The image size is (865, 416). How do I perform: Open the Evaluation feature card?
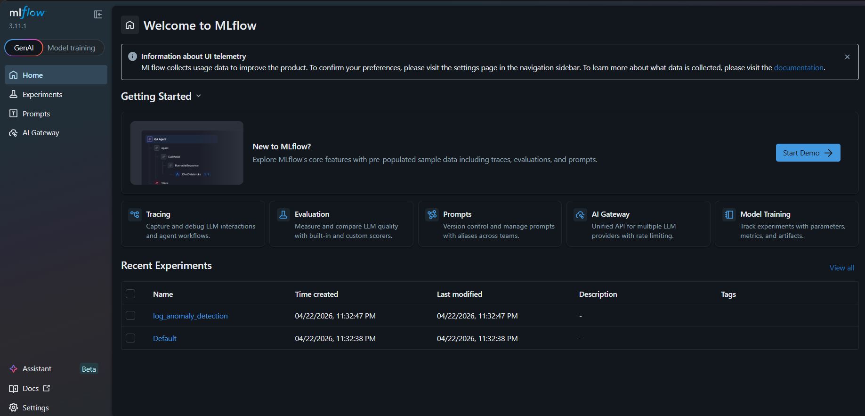341,224
